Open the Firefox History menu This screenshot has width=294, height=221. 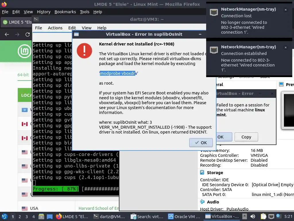coord(44,12)
